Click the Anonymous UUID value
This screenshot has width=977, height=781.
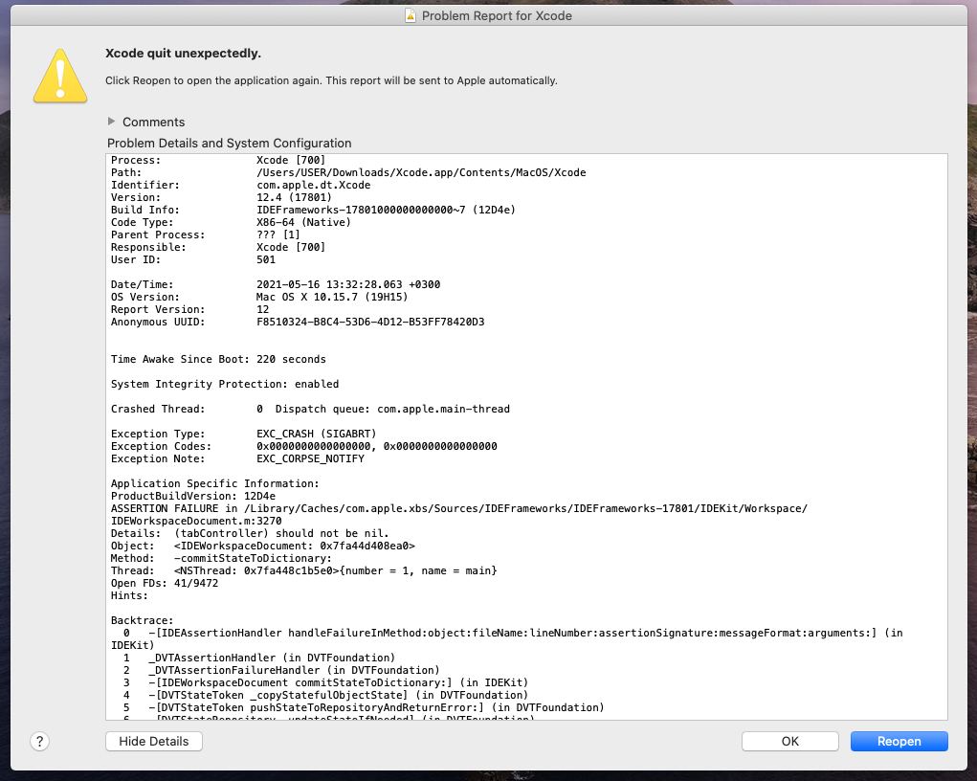pyautogui.click(x=370, y=323)
